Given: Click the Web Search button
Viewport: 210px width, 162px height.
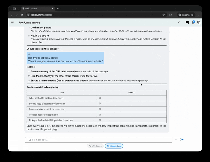Looking at the screenshot, I should click(x=95, y=146).
